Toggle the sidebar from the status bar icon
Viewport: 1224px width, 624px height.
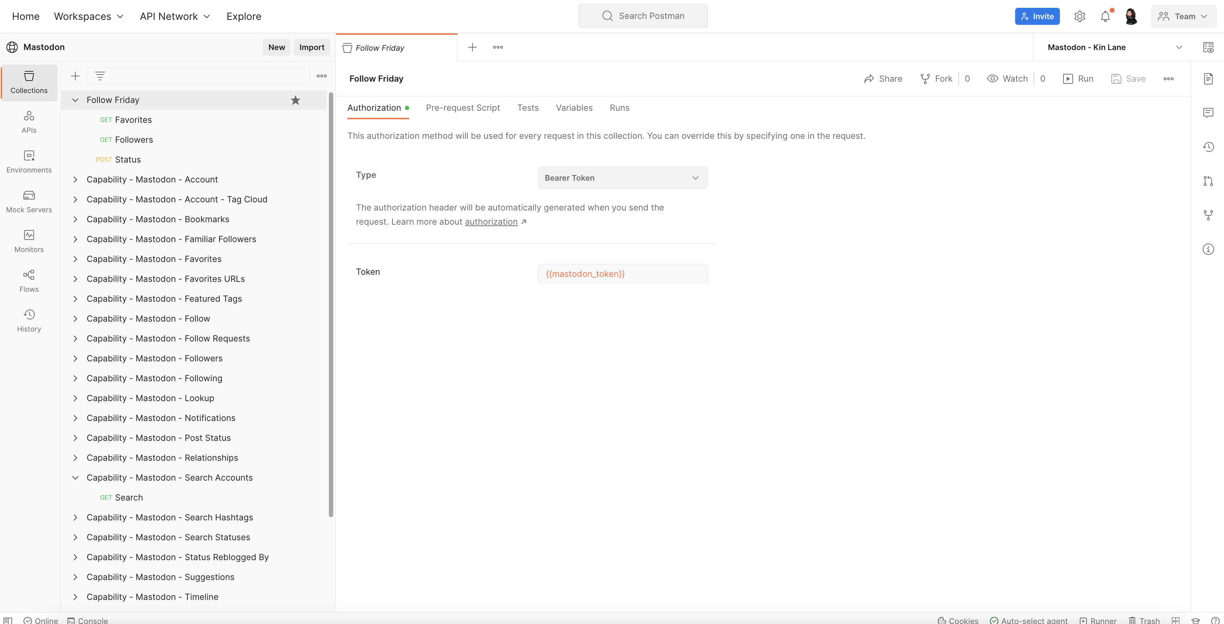tap(8, 620)
